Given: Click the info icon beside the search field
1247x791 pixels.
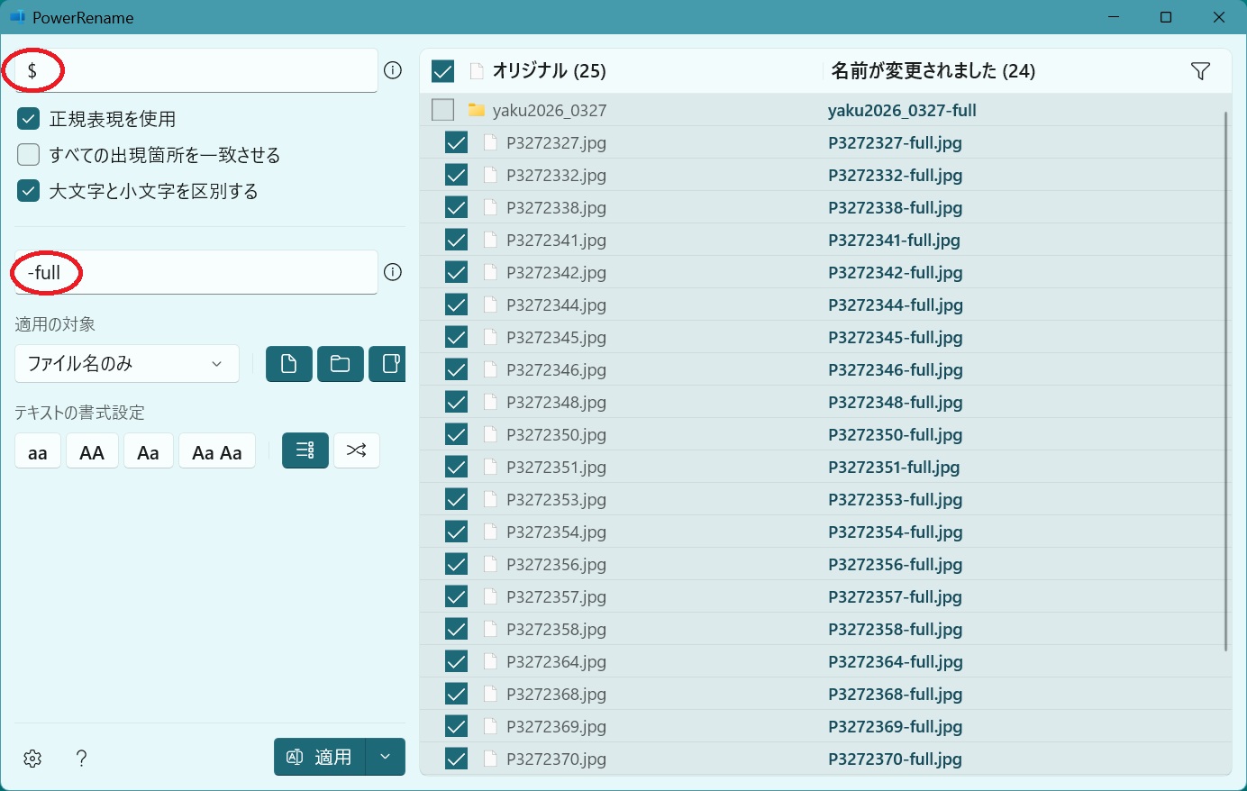Looking at the screenshot, I should [x=393, y=70].
